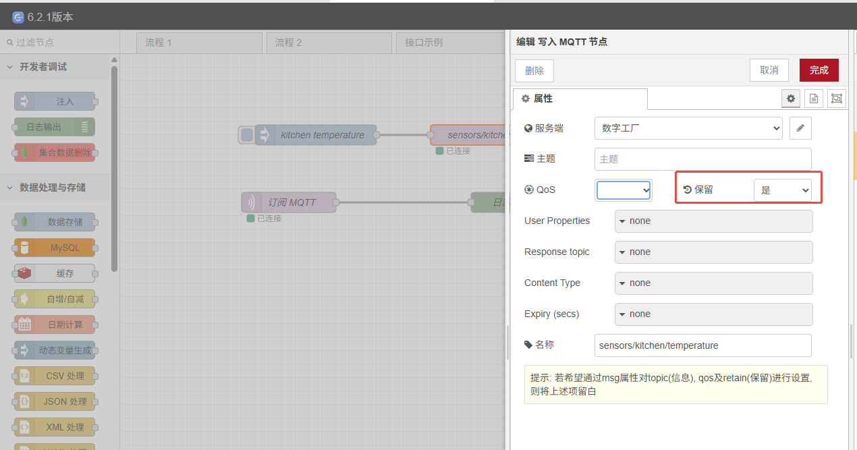Pick the 日志输出 debug node from sidebar
The image size is (857, 450).
[54, 127]
